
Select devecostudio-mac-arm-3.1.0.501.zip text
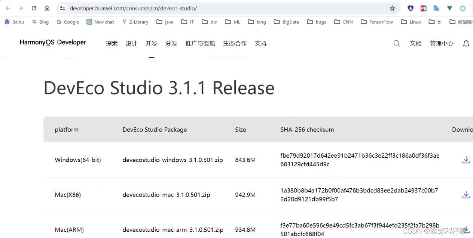click(173, 230)
